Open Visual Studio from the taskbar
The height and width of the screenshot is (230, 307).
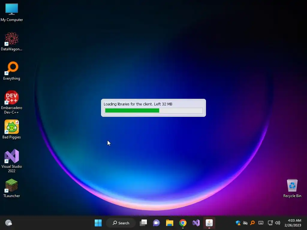pos(196,223)
